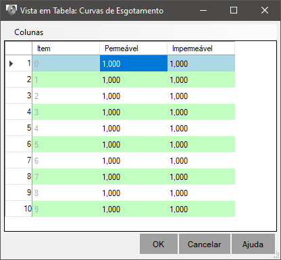This screenshot has height=260, width=281.
Task: Select Impermeável cell in row 6
Action: 201,144
